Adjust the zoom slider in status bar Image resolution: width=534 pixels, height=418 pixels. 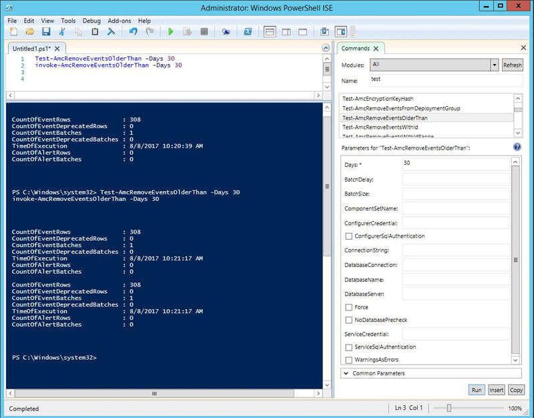click(x=449, y=408)
